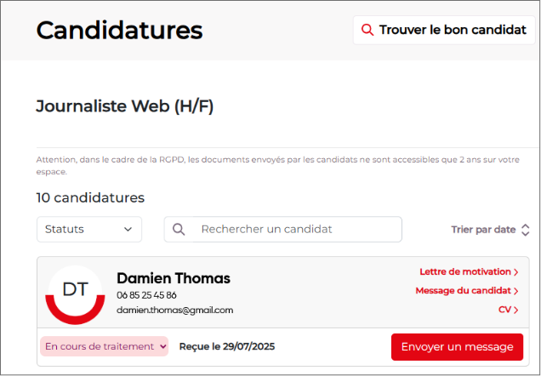Screen dimensions: 541x376
Task: Click the chevron next to Lettre de motivation
Action: click(x=516, y=272)
